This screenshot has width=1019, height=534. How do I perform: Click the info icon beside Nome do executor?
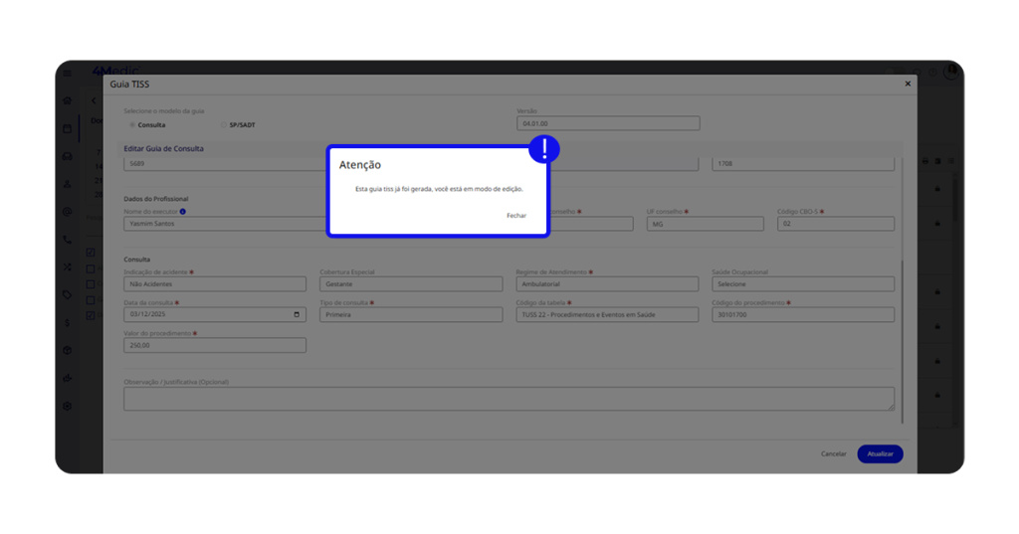[x=183, y=212]
